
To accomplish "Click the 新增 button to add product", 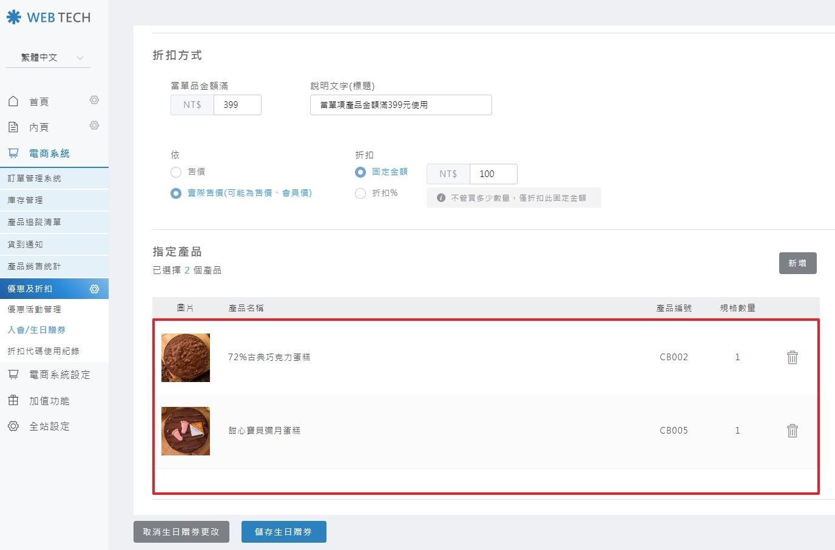I will 797,263.
